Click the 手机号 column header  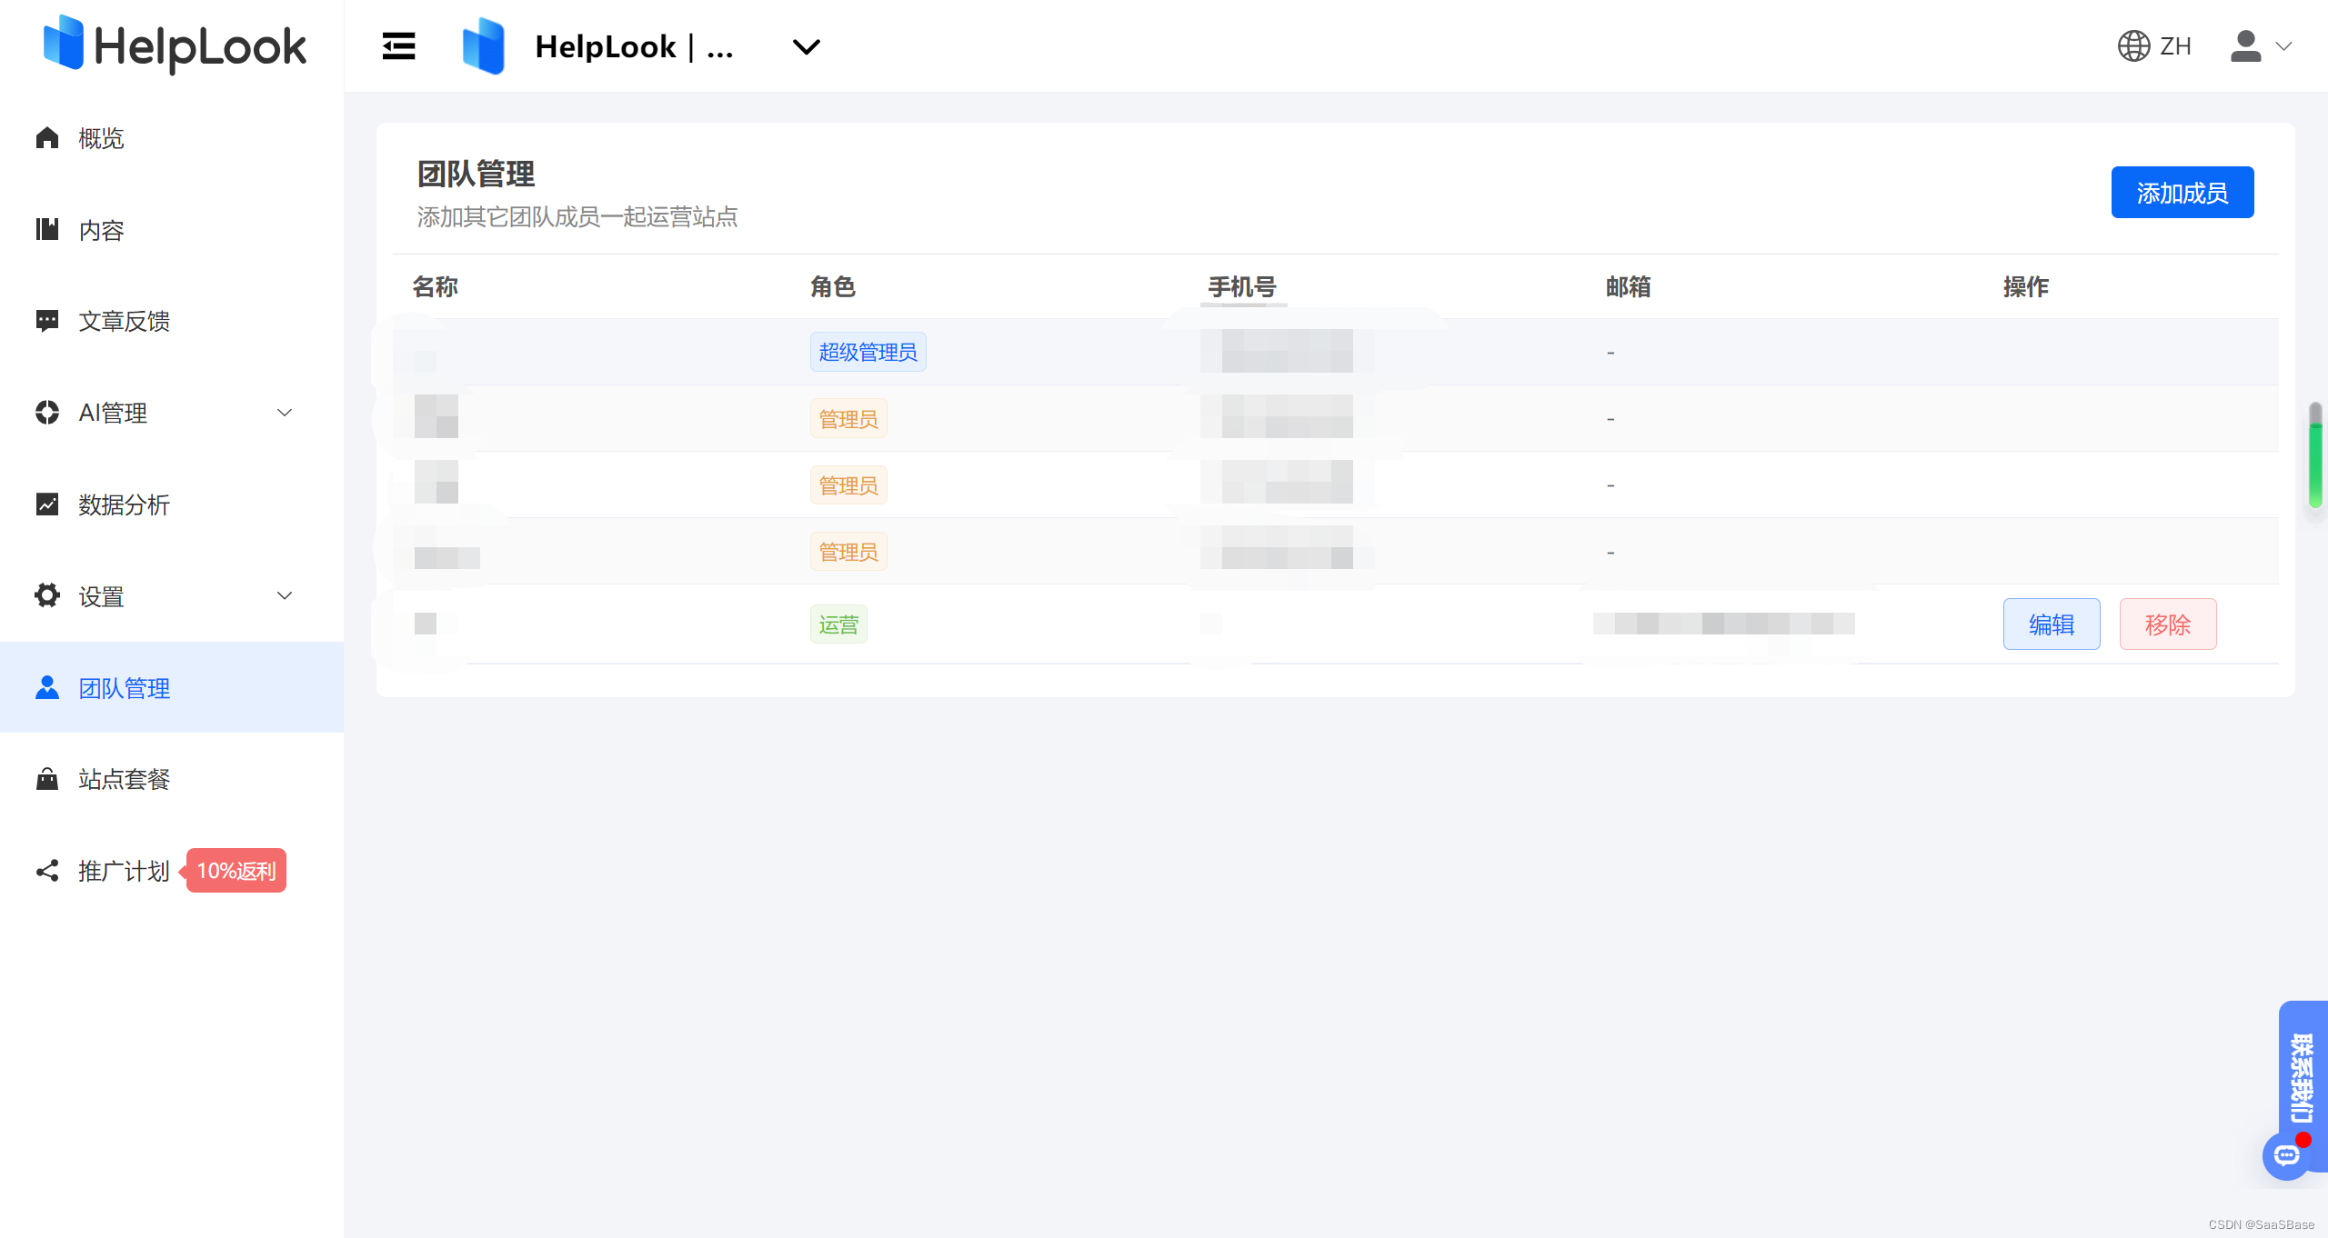1242,287
